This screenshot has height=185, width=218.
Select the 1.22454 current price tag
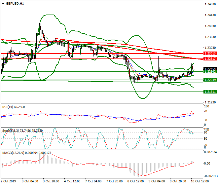point(210,68)
